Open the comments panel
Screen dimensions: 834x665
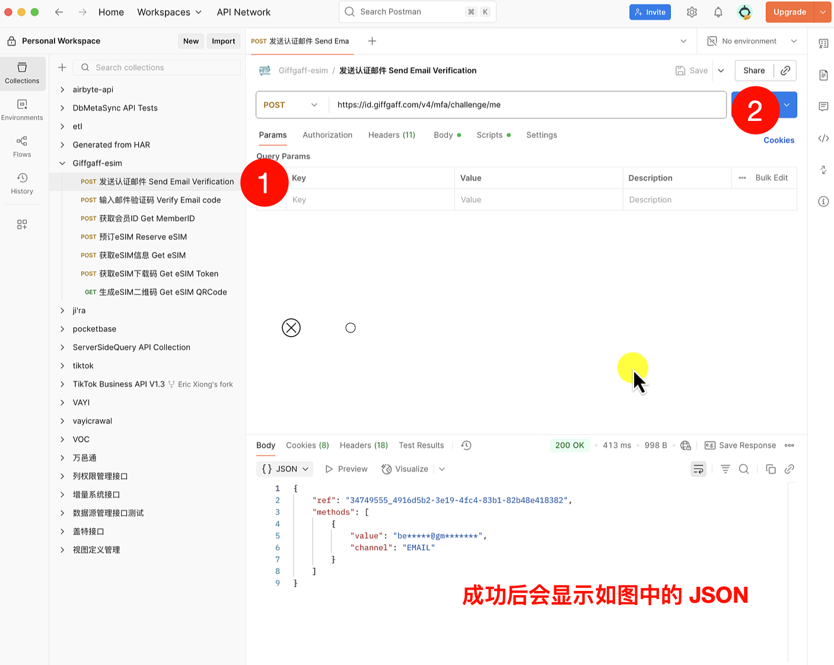[x=823, y=107]
